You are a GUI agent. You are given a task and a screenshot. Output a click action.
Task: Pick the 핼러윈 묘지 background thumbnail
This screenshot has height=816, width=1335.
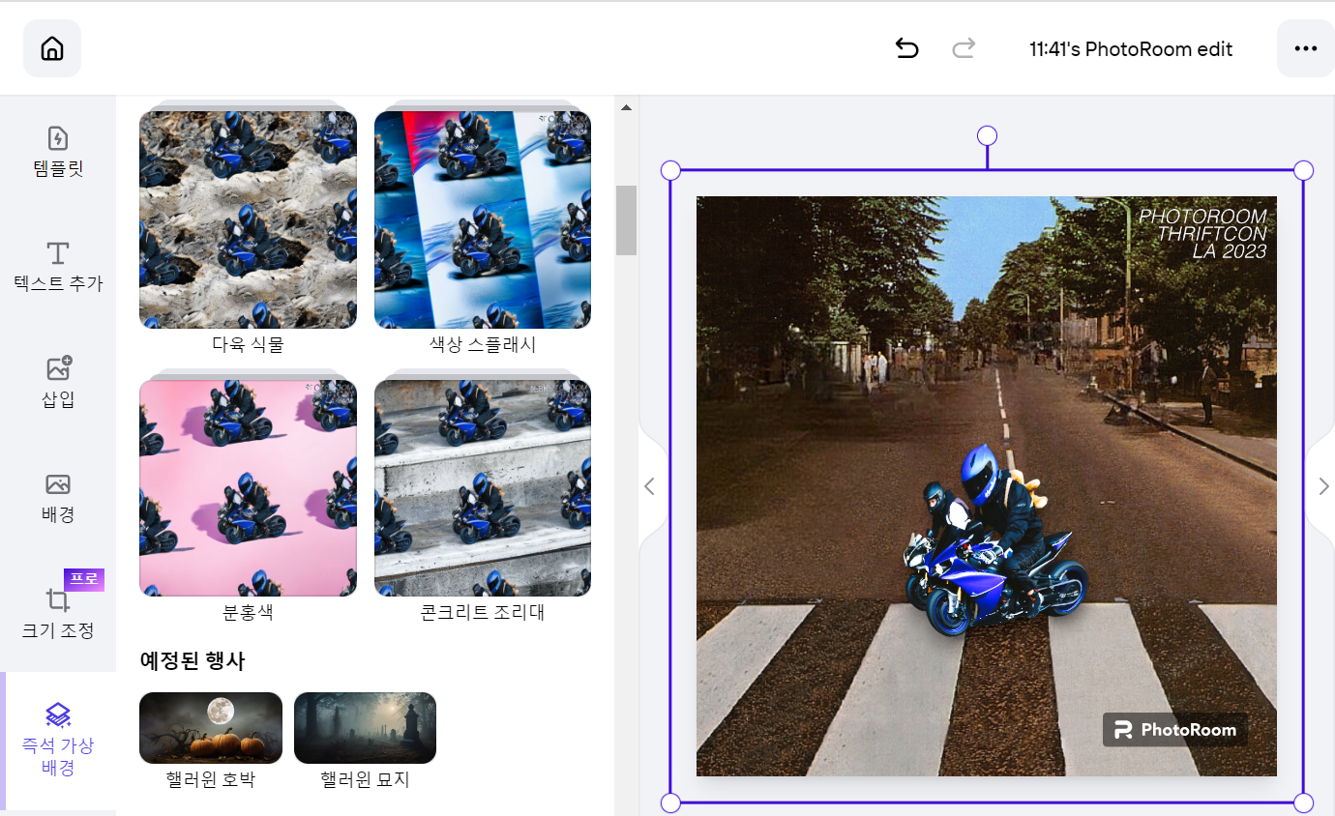tap(365, 728)
